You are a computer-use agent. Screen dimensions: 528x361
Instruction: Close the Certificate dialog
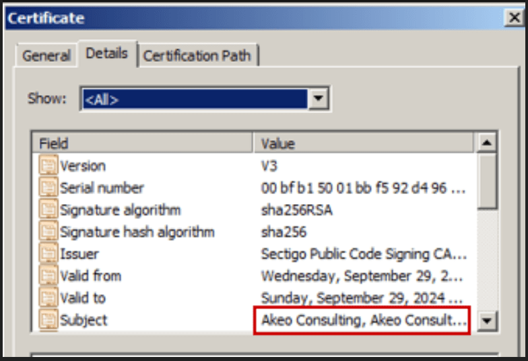pos(515,18)
